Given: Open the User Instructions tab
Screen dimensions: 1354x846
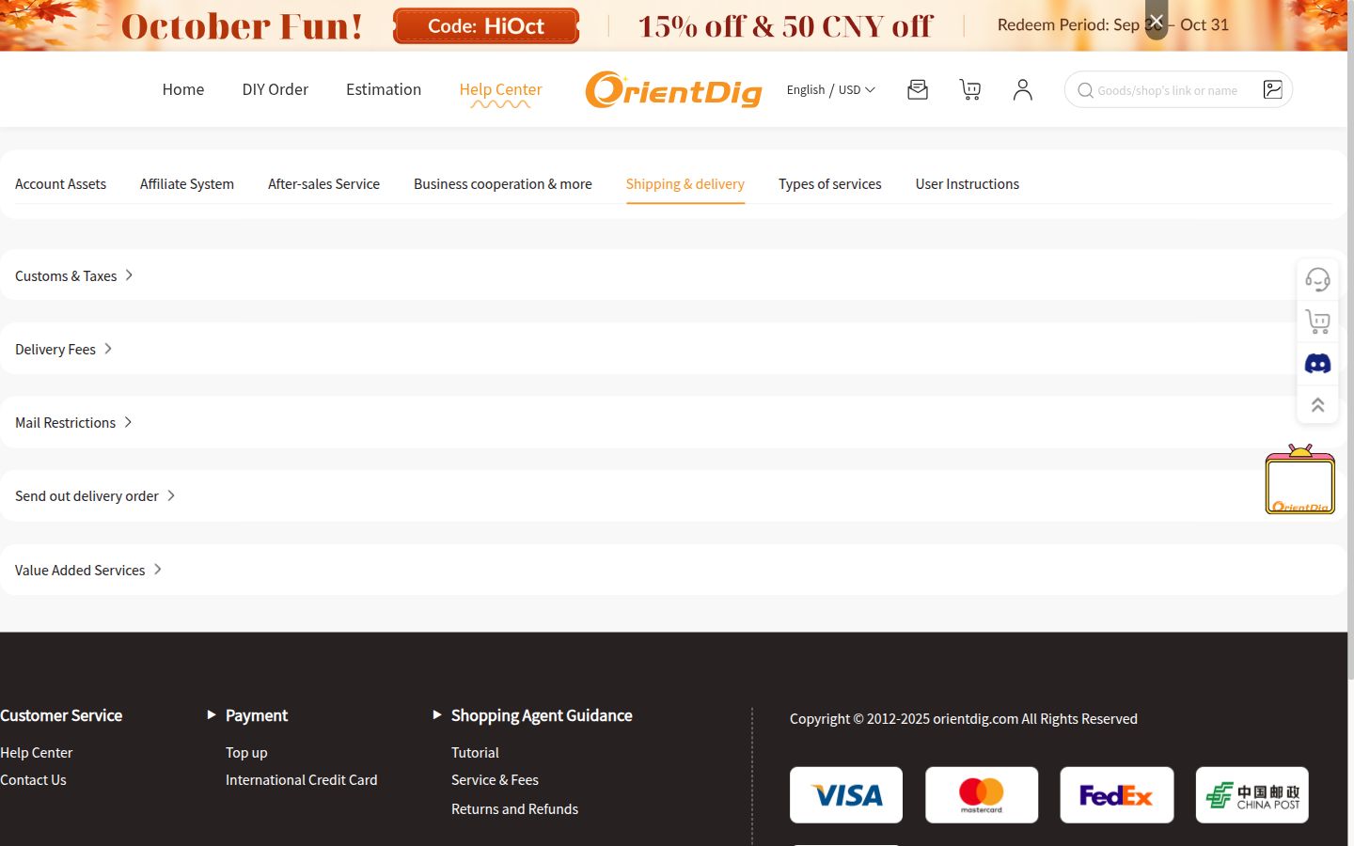Looking at the screenshot, I should (968, 184).
